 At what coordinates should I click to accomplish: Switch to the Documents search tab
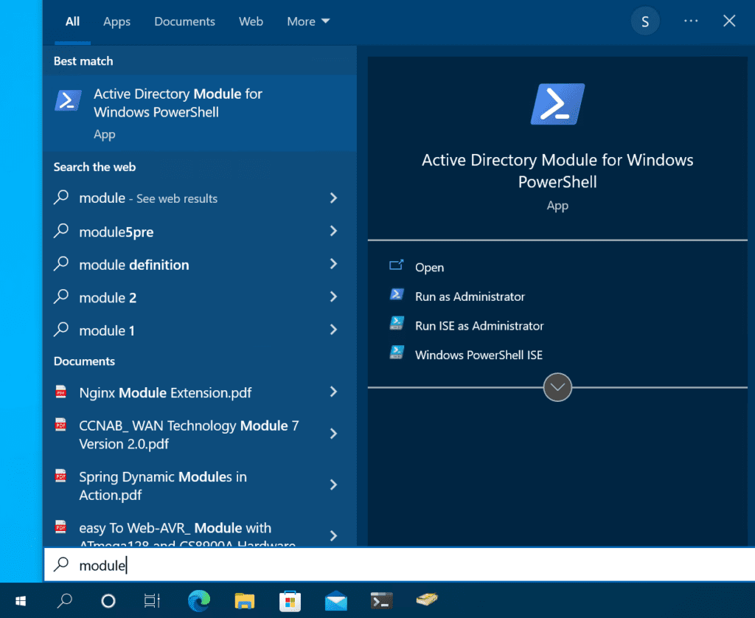(x=184, y=21)
